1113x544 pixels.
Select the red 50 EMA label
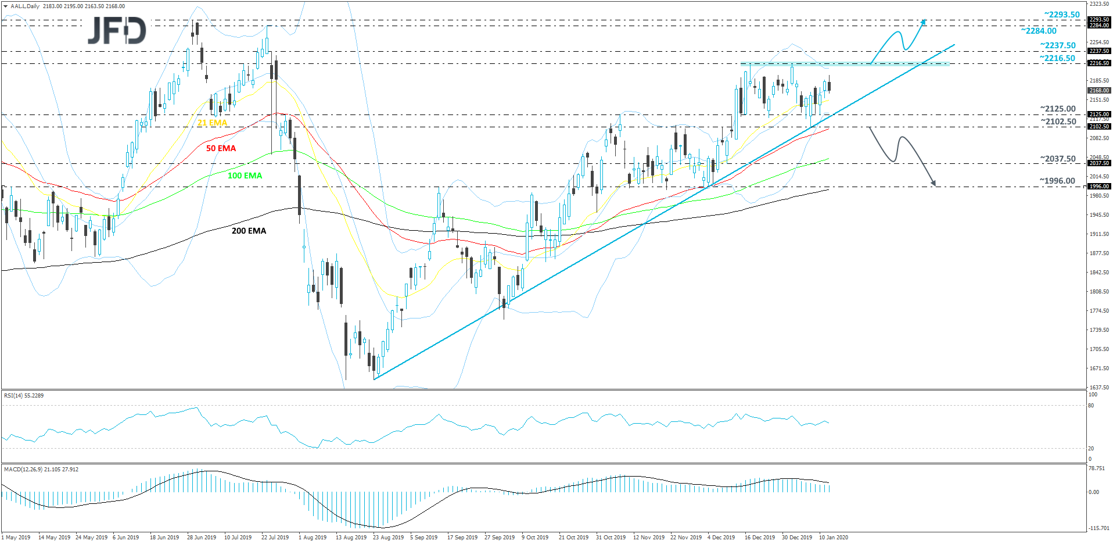[220, 148]
